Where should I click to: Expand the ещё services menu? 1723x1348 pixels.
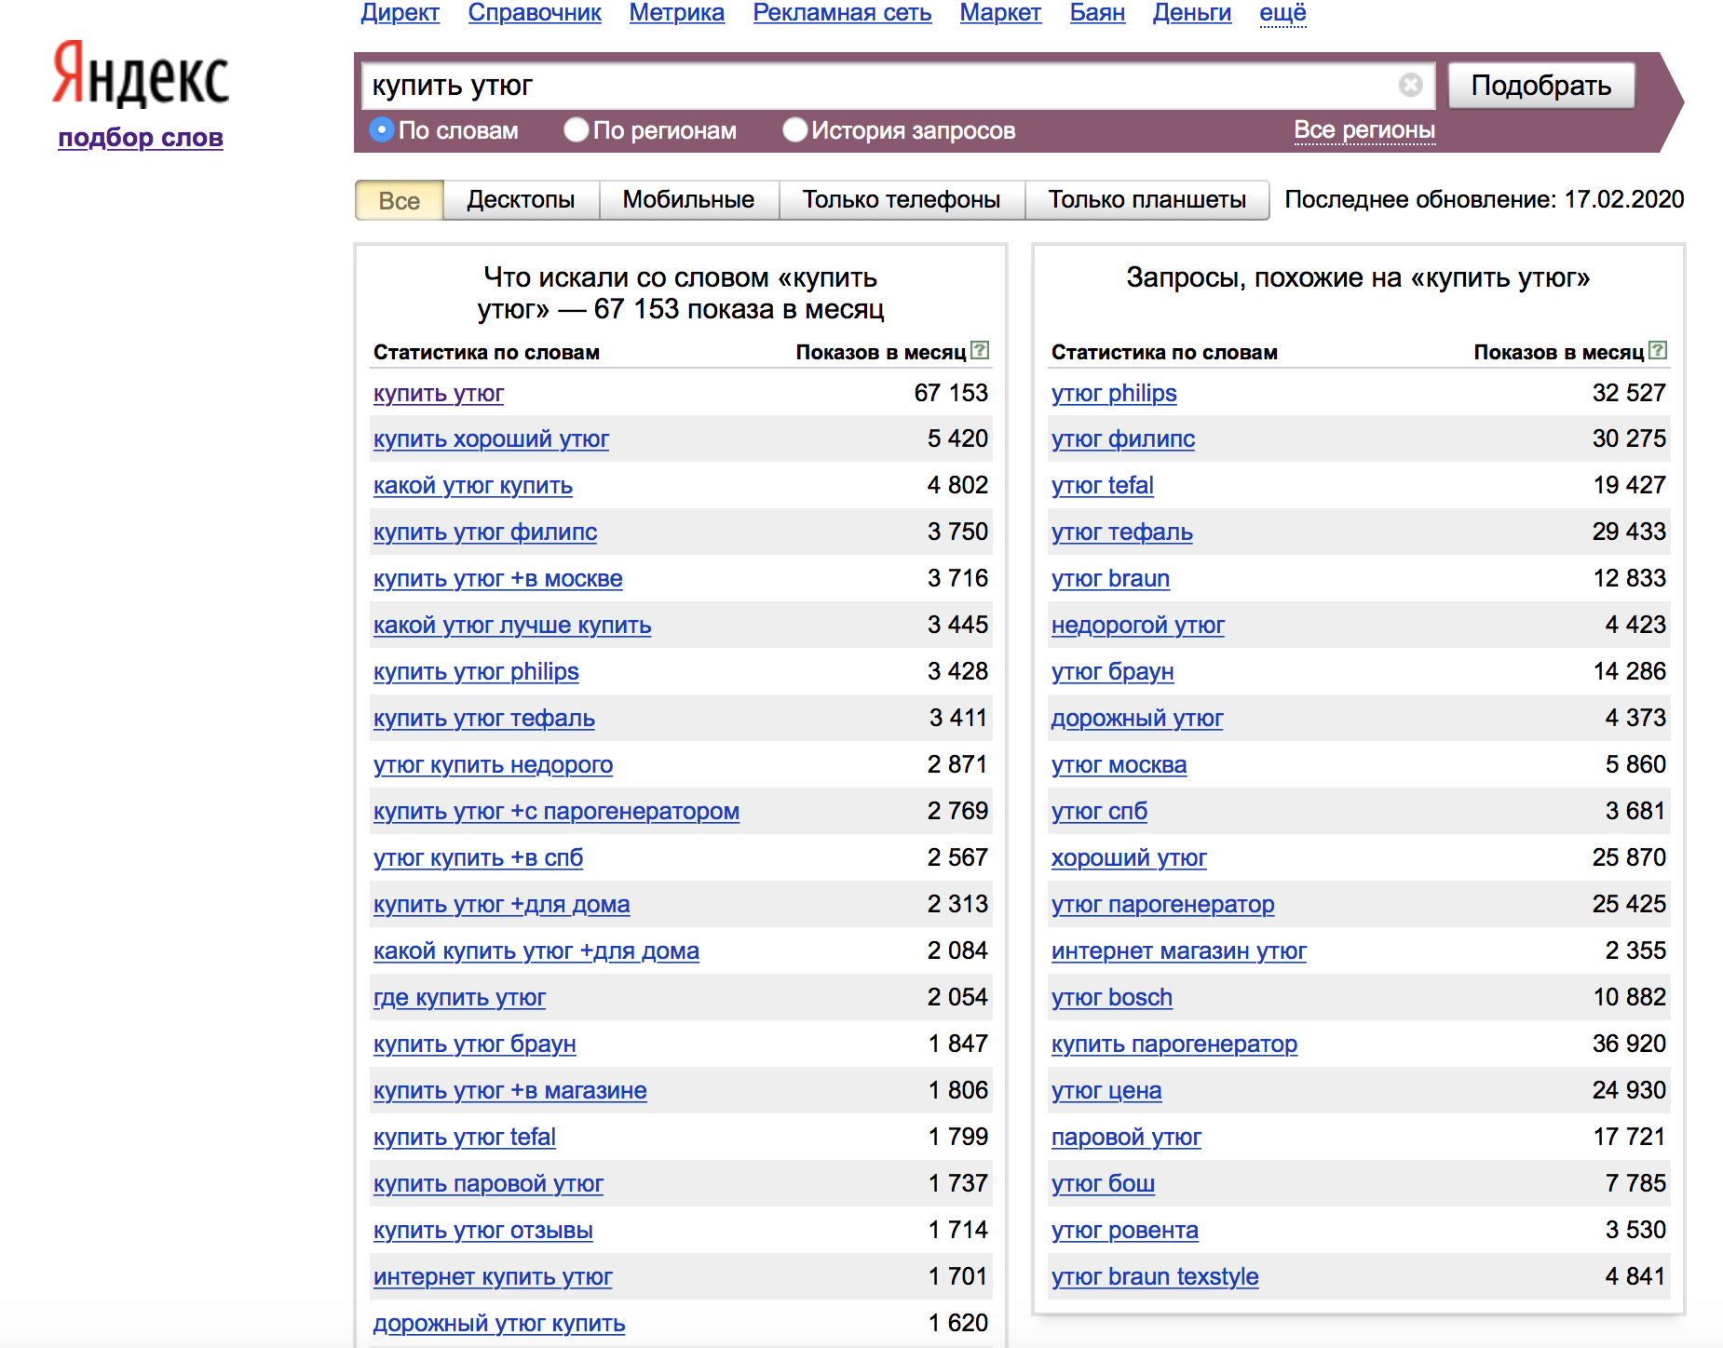tap(1282, 13)
